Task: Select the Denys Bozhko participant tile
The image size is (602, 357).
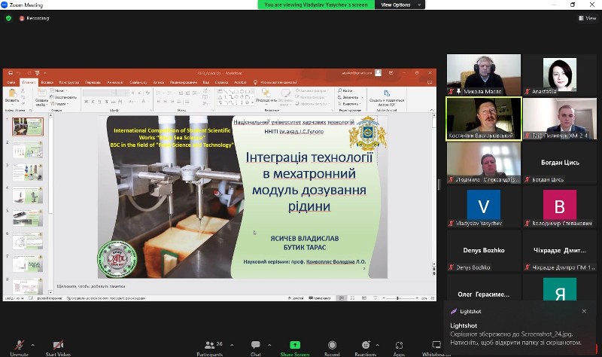Action: (x=483, y=253)
